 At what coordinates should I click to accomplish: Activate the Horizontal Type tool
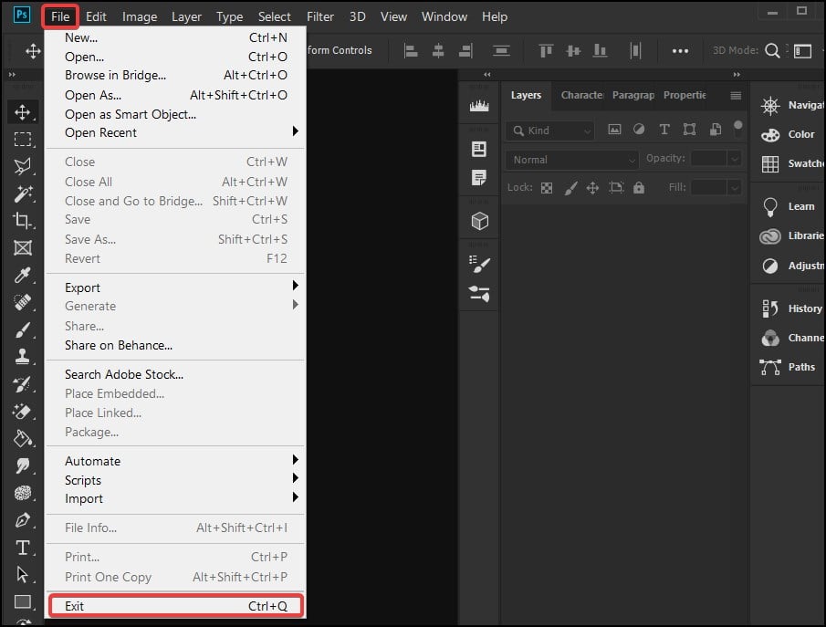(x=23, y=548)
